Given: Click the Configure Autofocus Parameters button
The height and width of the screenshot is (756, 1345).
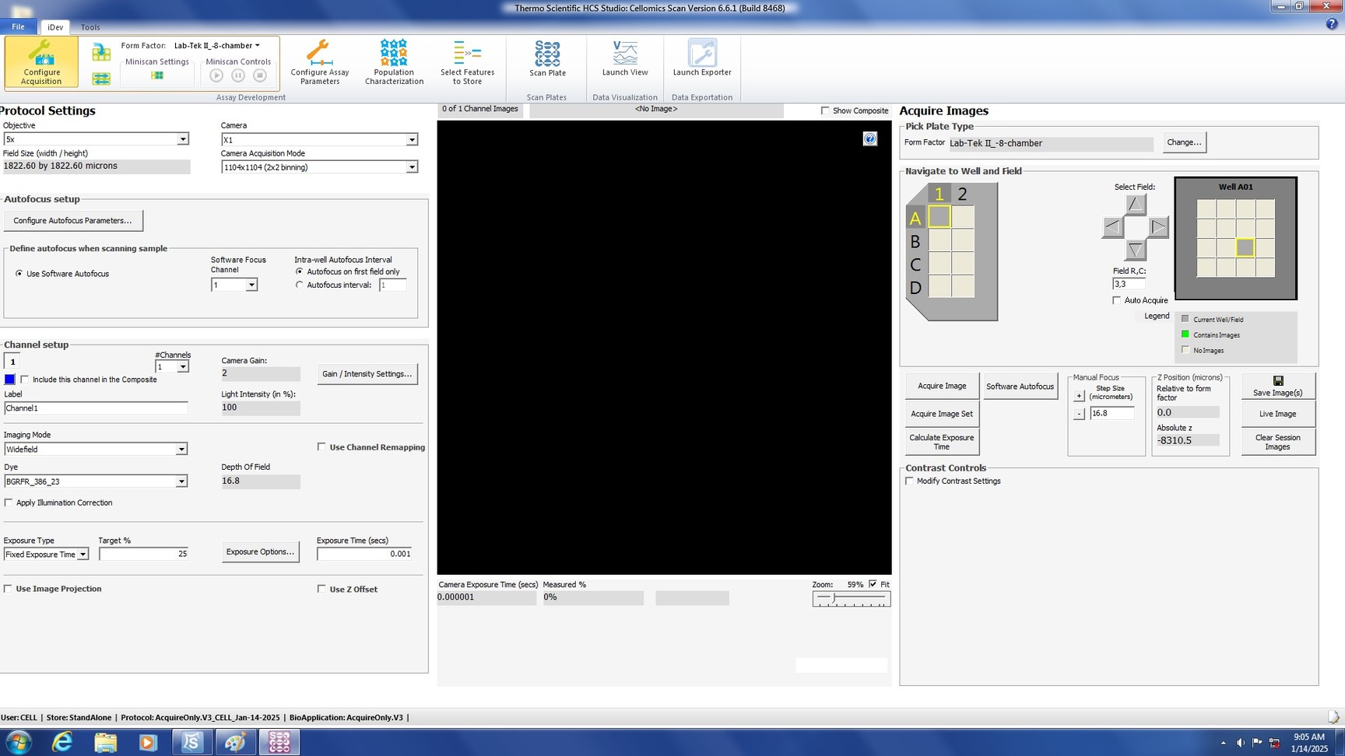Looking at the screenshot, I should pyautogui.click(x=73, y=221).
